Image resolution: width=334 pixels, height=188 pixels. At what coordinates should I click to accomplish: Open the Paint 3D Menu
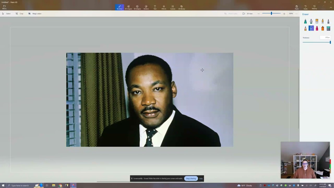click(x=4, y=7)
